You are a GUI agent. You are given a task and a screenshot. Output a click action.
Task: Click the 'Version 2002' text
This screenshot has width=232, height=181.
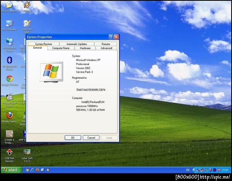[x=83, y=68]
